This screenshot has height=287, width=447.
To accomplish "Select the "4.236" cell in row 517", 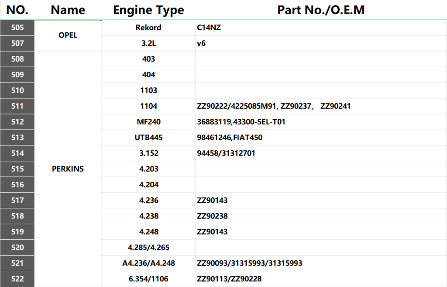I will [148, 200].
